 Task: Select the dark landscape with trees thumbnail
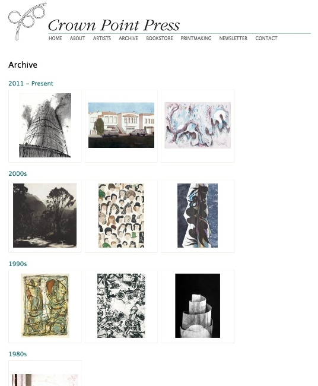point(44,216)
